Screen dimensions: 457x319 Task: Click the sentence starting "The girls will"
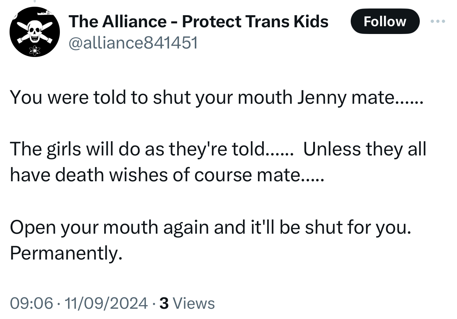click(x=151, y=149)
